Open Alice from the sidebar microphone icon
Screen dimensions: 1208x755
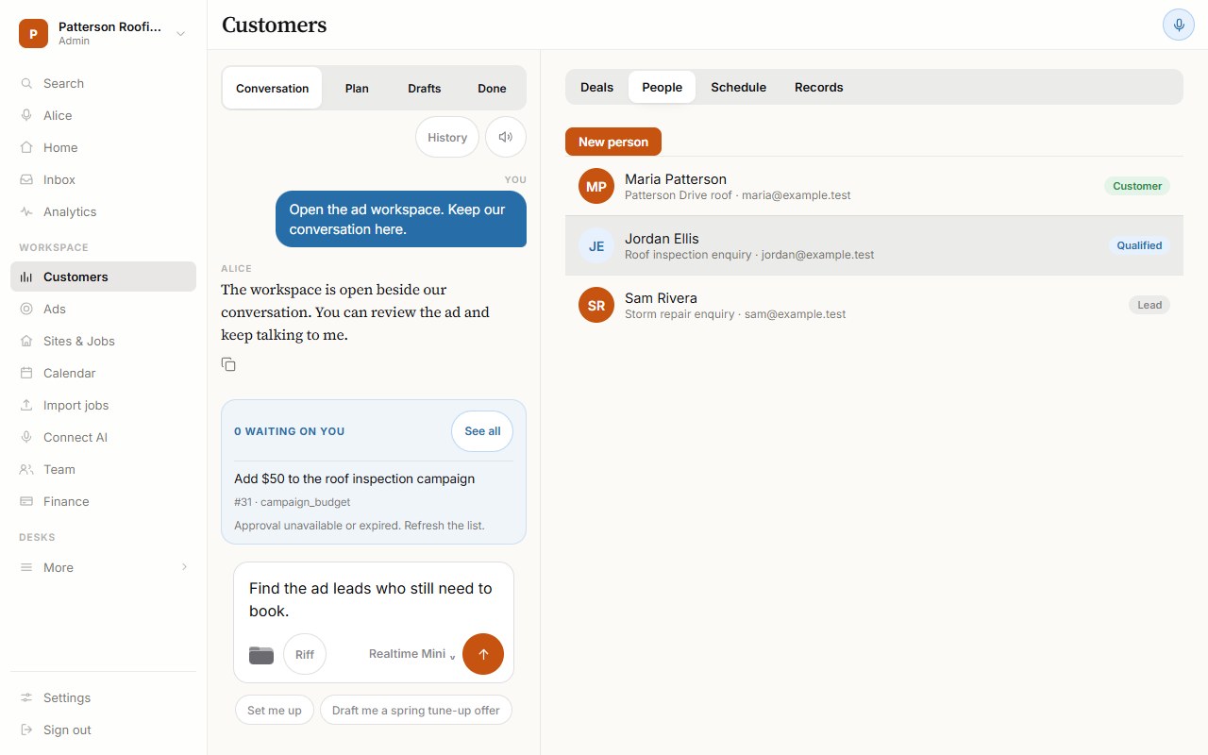(x=26, y=115)
